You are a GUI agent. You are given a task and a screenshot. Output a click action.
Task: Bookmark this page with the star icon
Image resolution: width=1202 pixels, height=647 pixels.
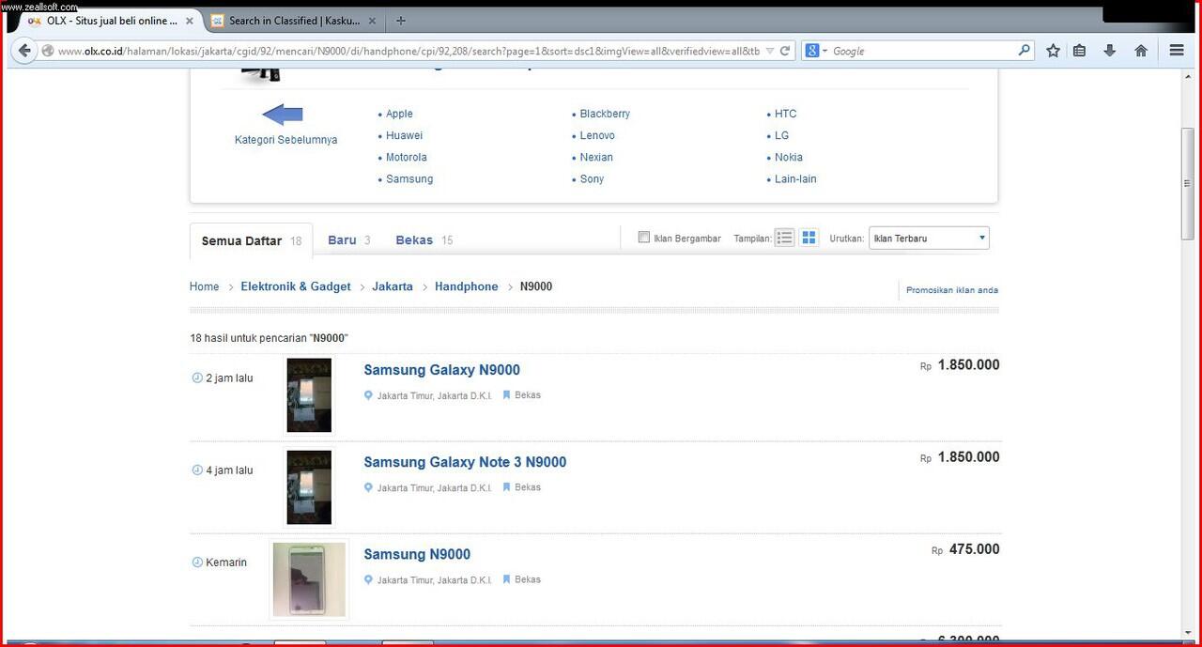pyautogui.click(x=1053, y=51)
